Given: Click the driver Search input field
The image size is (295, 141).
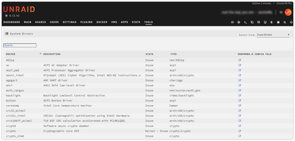Looking at the screenshot, I should pyautogui.click(x=20, y=45).
